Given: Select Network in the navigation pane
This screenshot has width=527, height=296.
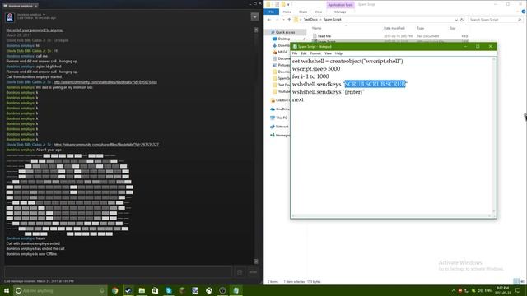Looking at the screenshot, I should point(280,127).
